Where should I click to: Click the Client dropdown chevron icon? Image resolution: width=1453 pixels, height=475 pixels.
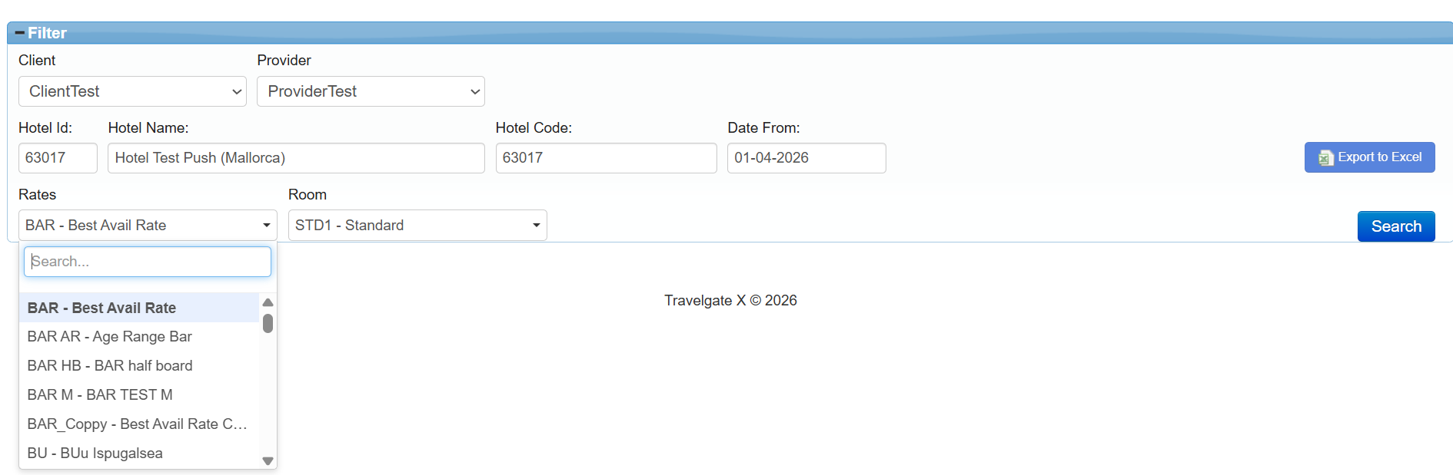236,91
